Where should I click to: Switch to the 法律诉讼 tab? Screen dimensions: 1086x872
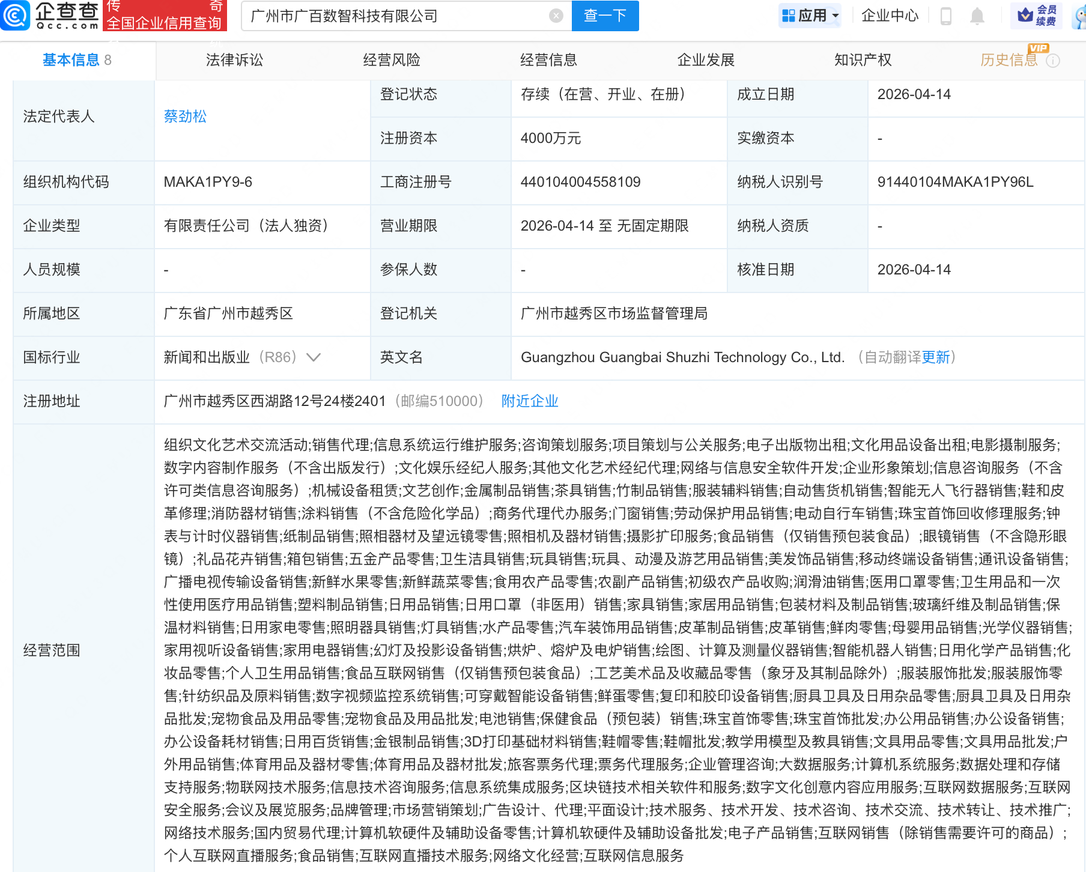(234, 60)
